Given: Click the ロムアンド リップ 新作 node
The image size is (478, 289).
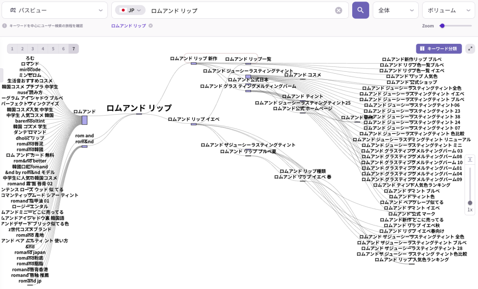Looking at the screenshot, I should point(194,59).
